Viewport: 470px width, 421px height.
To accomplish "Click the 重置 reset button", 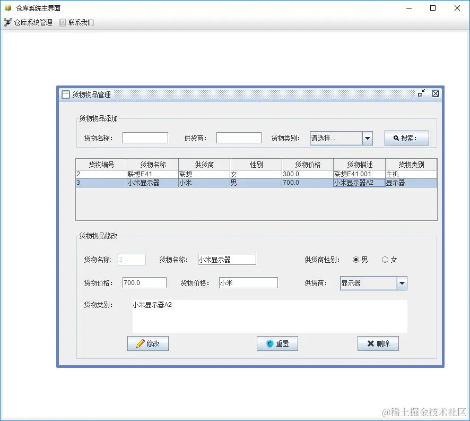I will 277,343.
